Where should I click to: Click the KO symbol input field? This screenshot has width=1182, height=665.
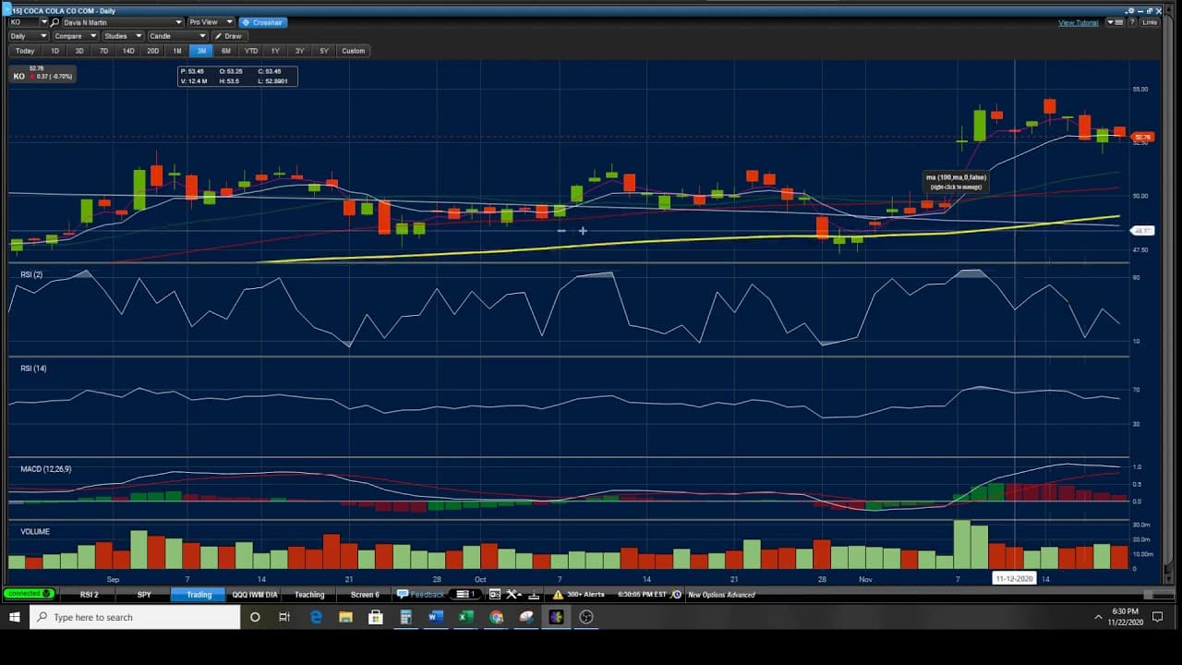coord(29,22)
